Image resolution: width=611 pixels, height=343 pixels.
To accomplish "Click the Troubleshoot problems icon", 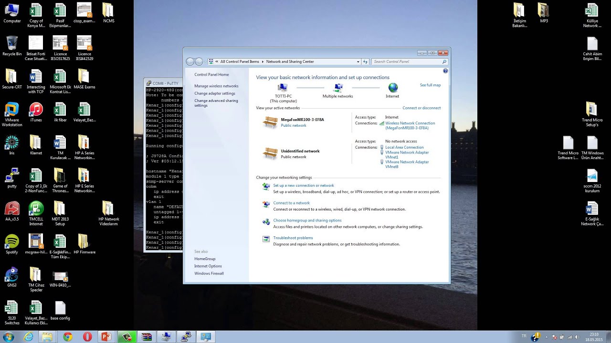I will [x=266, y=239].
